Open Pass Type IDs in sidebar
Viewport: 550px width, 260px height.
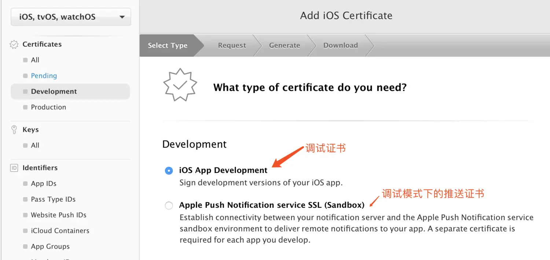click(x=53, y=199)
